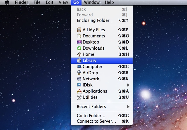Choose Connect to Server...
This screenshot has height=130, width=187.
point(102,121)
